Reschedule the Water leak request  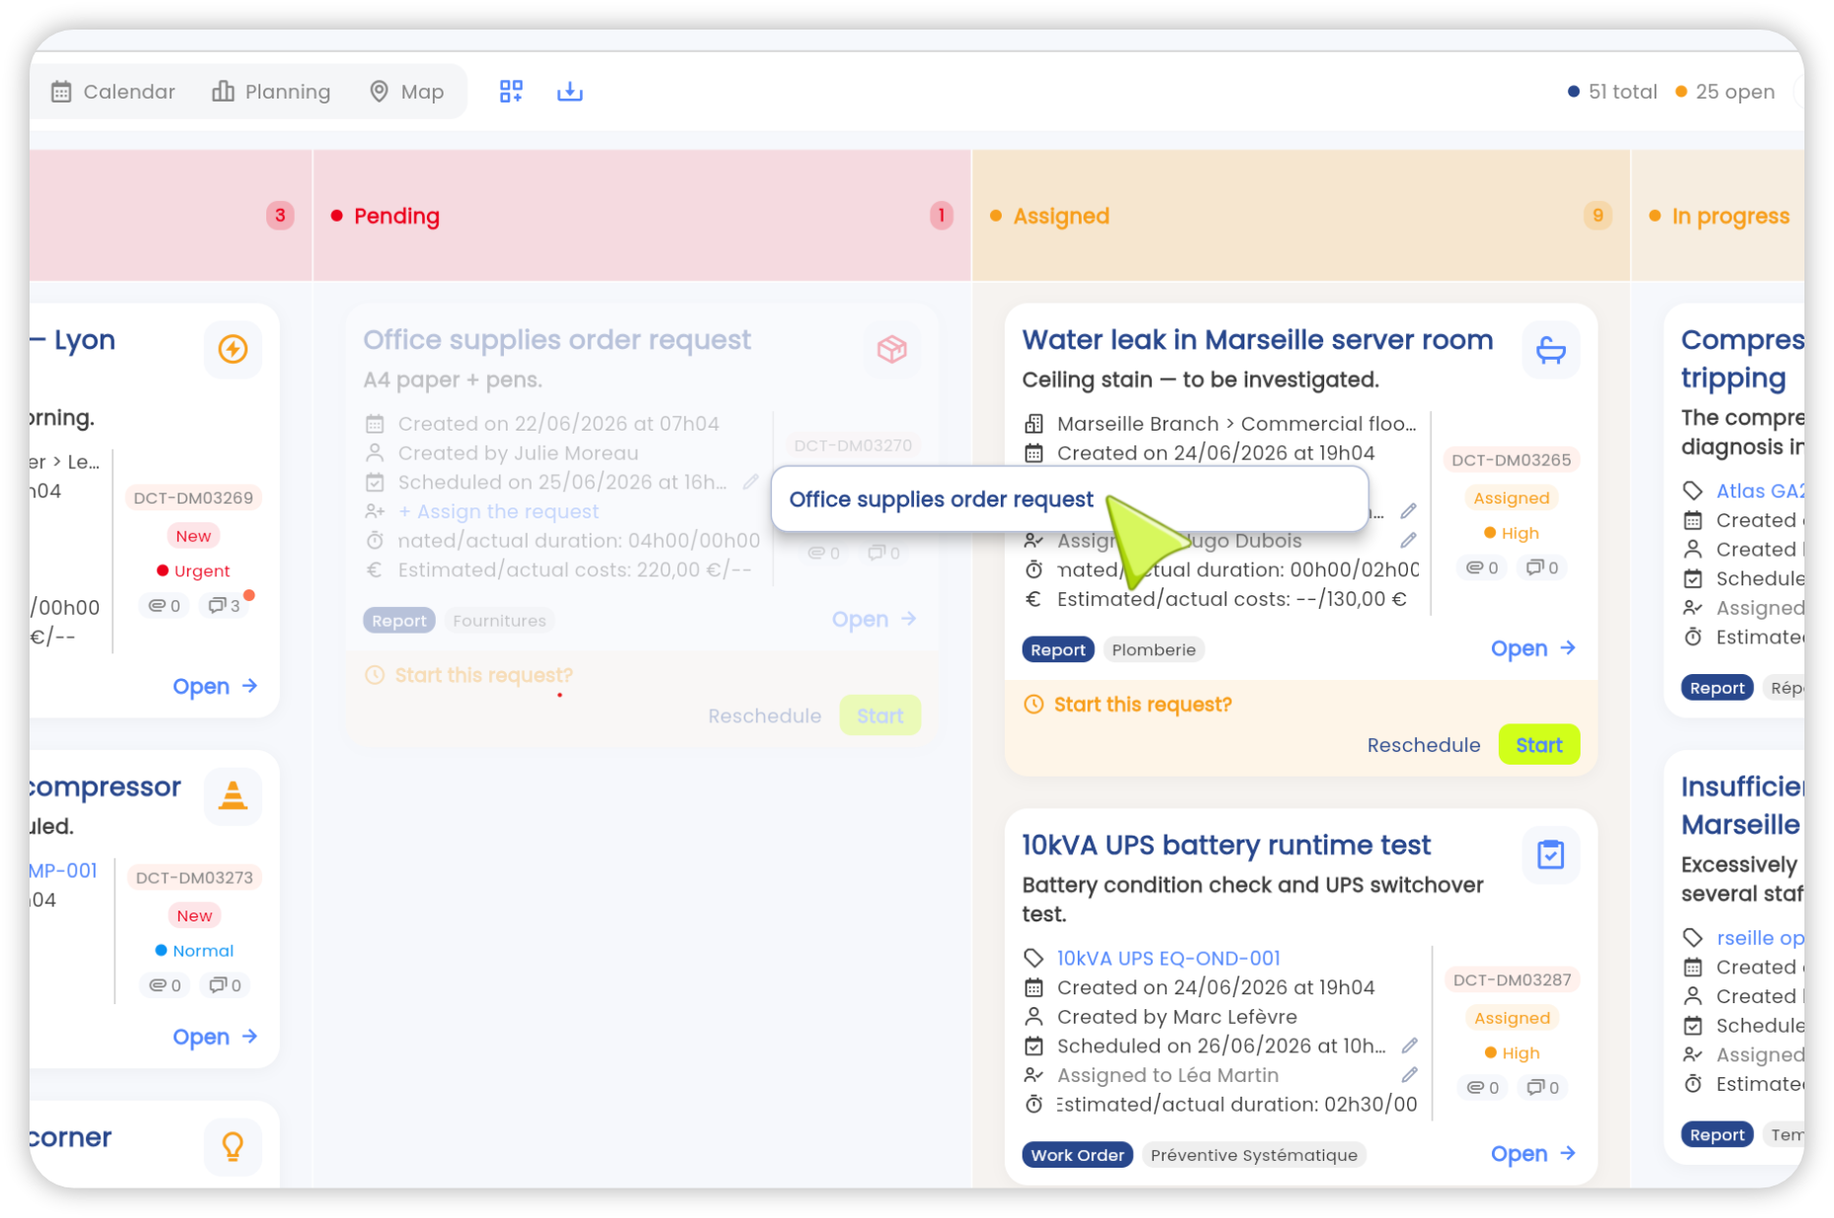point(1424,745)
